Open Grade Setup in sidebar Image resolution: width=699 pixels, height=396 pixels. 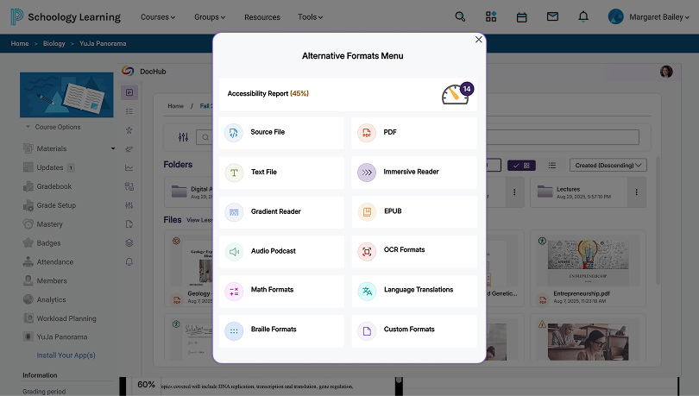49,205
